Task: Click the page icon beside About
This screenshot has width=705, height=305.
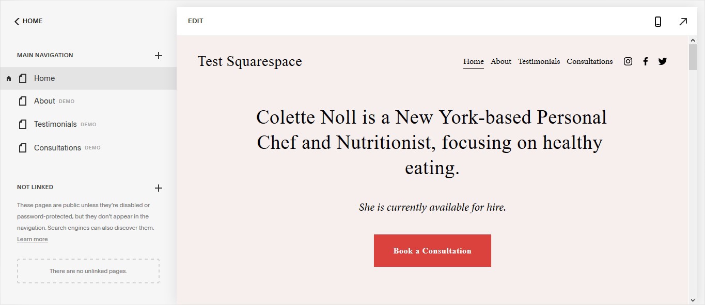Action: click(22, 101)
